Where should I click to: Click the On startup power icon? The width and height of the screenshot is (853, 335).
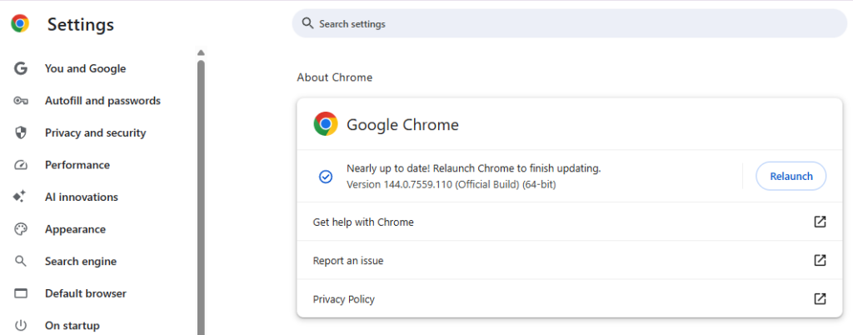pos(21,326)
